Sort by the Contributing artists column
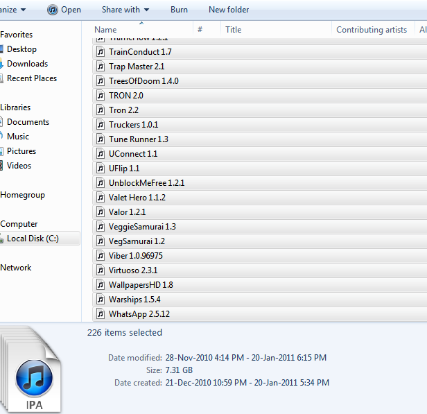The height and width of the screenshot is (414, 427). 372,29
